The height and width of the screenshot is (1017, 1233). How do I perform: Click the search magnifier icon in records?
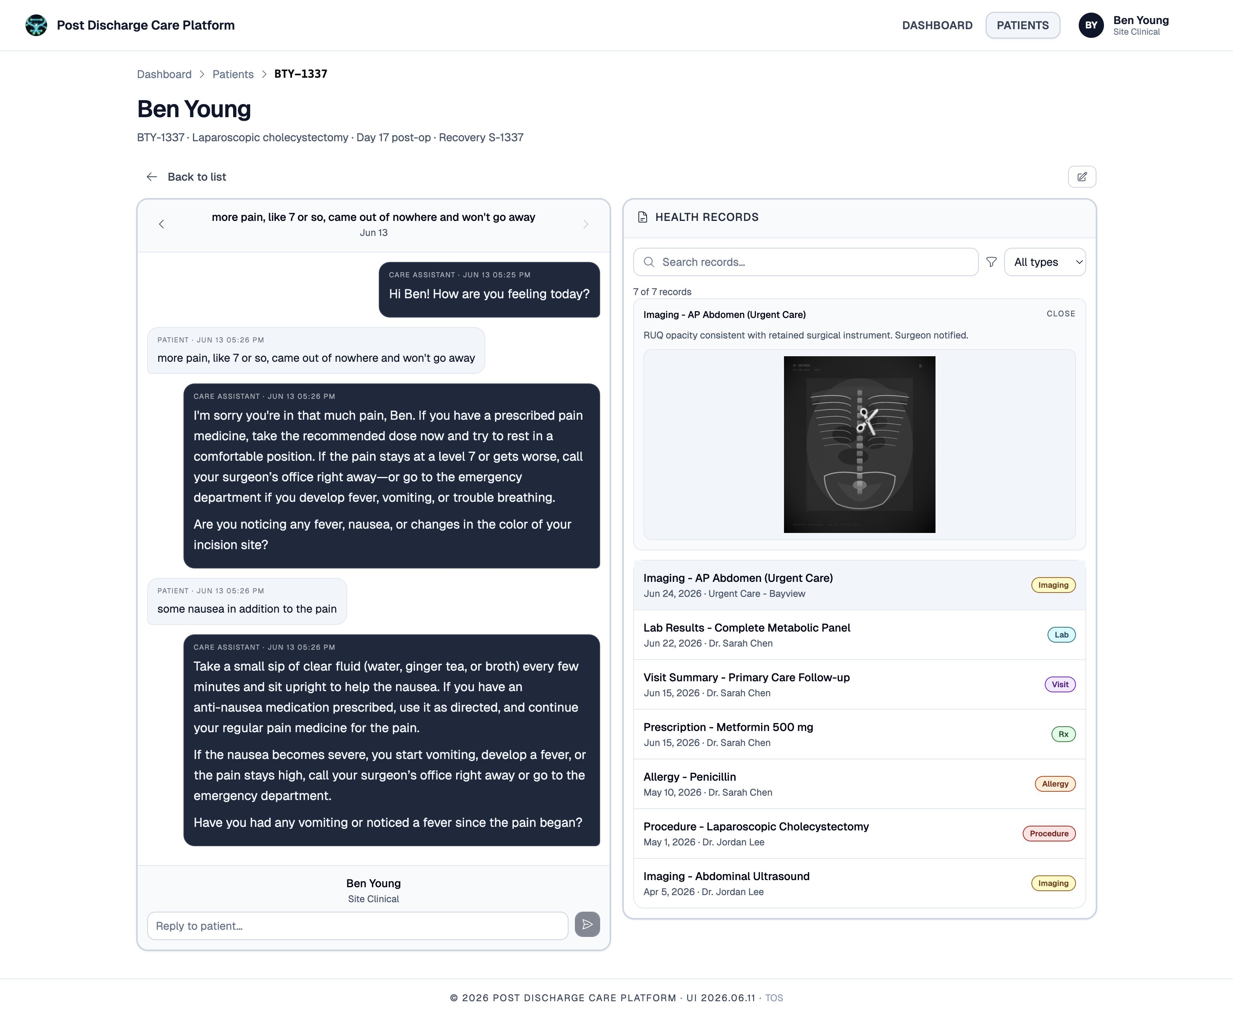coord(649,262)
